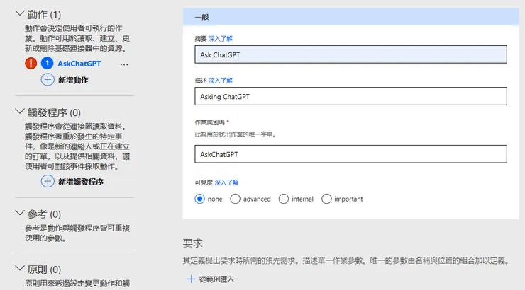Image resolution: width=525 pixels, height=290 pixels.
Task: Set visibility to important
Action: (x=326, y=199)
